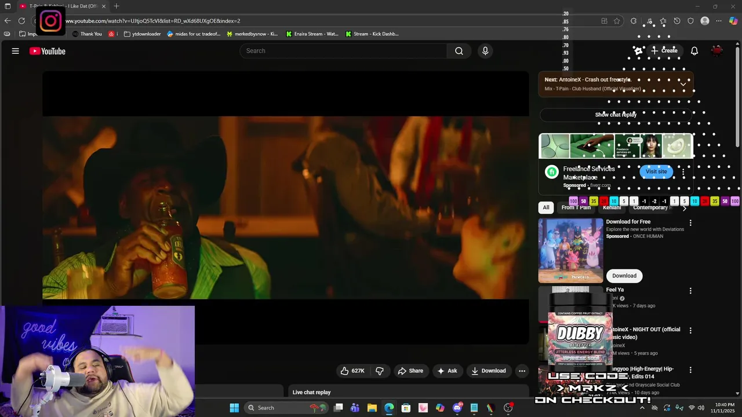The height and width of the screenshot is (417, 742).
Task: Start voice search with microphone icon
Action: [x=485, y=51]
